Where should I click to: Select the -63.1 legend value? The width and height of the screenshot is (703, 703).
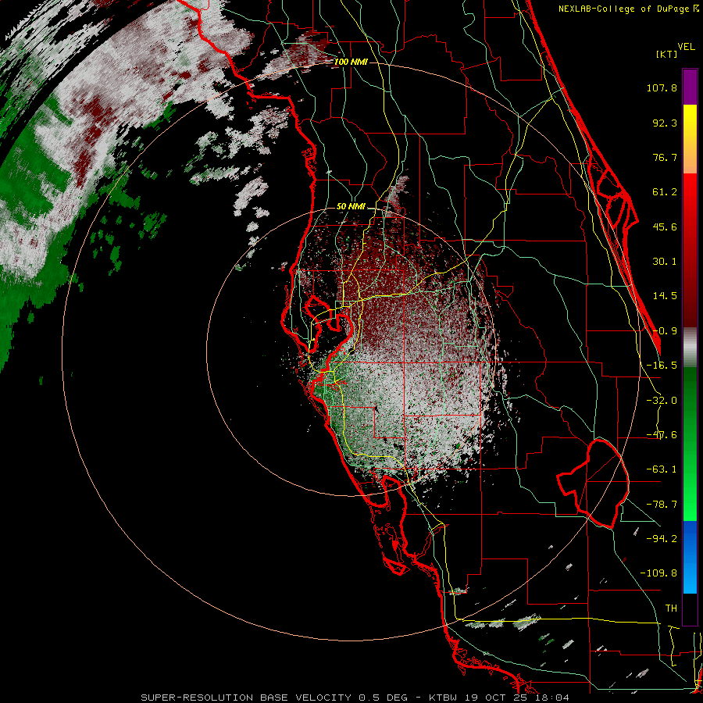662,469
